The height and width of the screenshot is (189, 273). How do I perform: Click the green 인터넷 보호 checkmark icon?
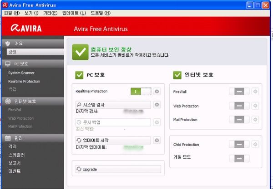click(177, 75)
